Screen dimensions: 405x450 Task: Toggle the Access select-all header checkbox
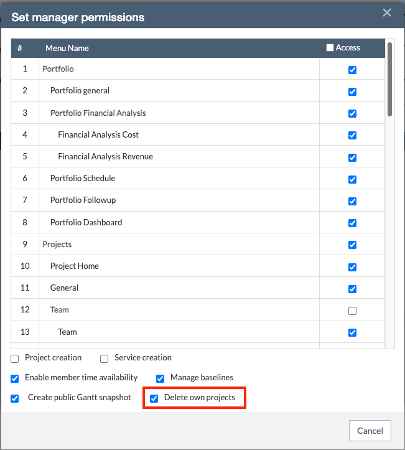coord(330,48)
